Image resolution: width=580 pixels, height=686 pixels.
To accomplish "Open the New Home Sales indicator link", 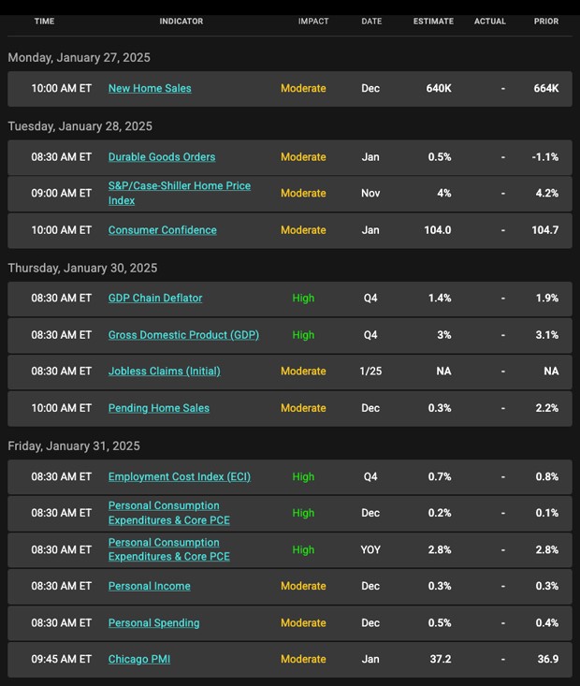I will coord(150,88).
